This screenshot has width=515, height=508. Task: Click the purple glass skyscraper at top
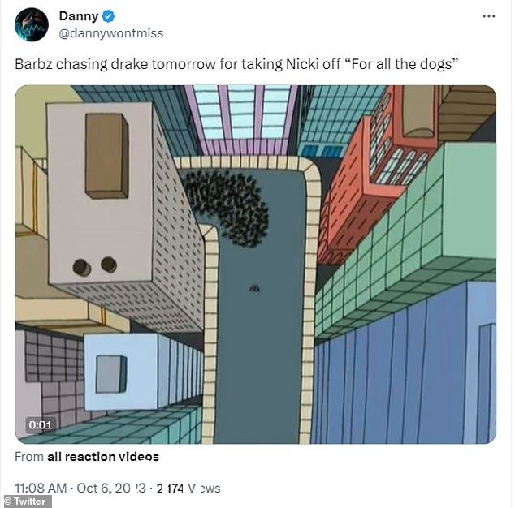pyautogui.click(x=242, y=120)
